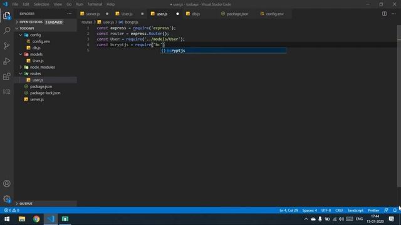This screenshot has height=225, width=401.
Task: Open the Explorer view in activity bar
Action: tap(7, 16)
